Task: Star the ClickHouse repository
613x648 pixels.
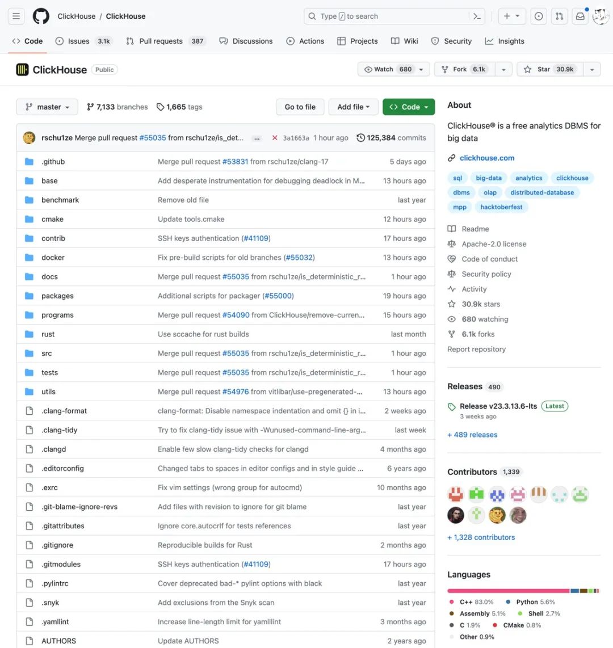Action: pyautogui.click(x=550, y=69)
